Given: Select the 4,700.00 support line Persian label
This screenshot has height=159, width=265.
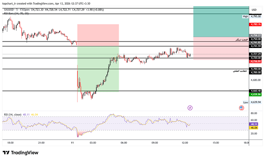Looking at the screenshot, I should (240, 71).
